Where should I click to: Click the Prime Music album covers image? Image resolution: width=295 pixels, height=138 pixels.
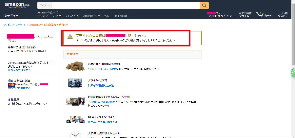tap(75, 101)
